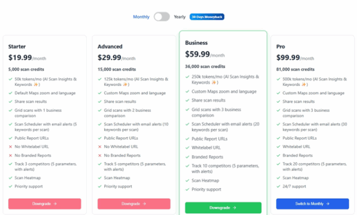This screenshot has height=215, width=357.
Task: Click red X beside Starter No Whitelabel URL
Action: pyautogui.click(x=10, y=147)
